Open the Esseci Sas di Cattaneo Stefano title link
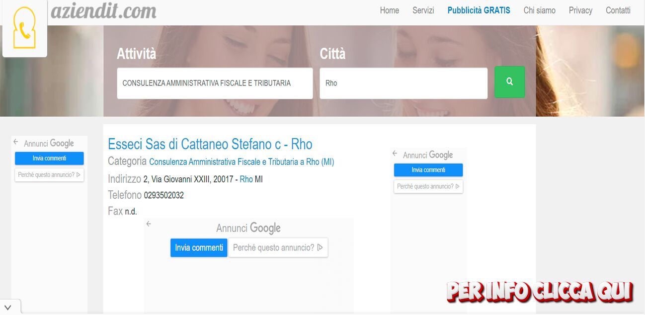The image size is (645, 315). [210, 145]
